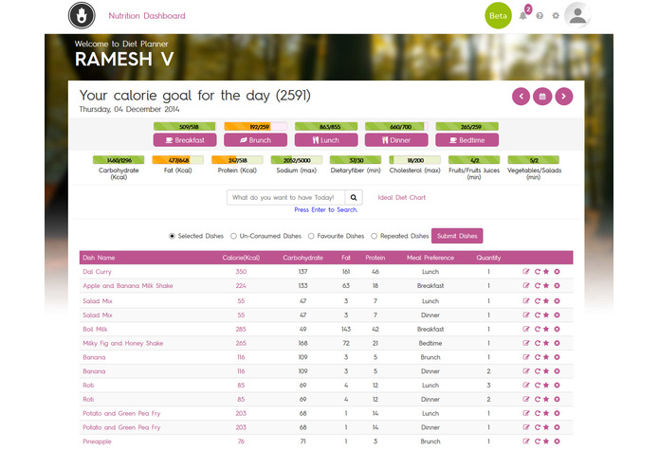Click the Dish Name column header
The image size is (659, 468).
click(99, 258)
